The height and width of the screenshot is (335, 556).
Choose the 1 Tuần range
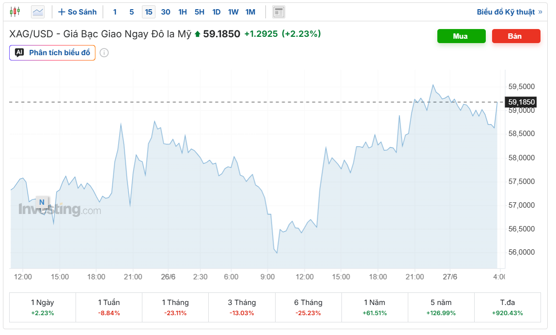[109, 307]
